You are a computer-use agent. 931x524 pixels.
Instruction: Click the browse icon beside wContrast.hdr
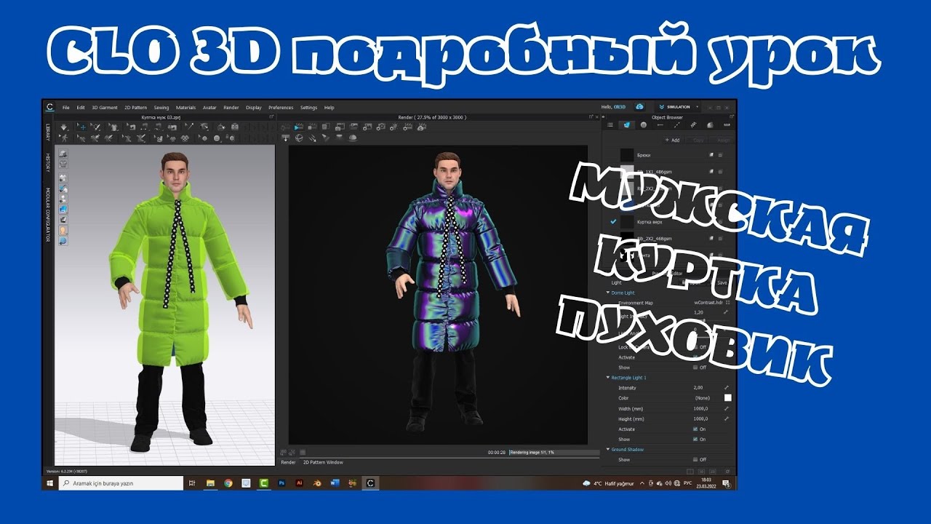tap(727, 302)
